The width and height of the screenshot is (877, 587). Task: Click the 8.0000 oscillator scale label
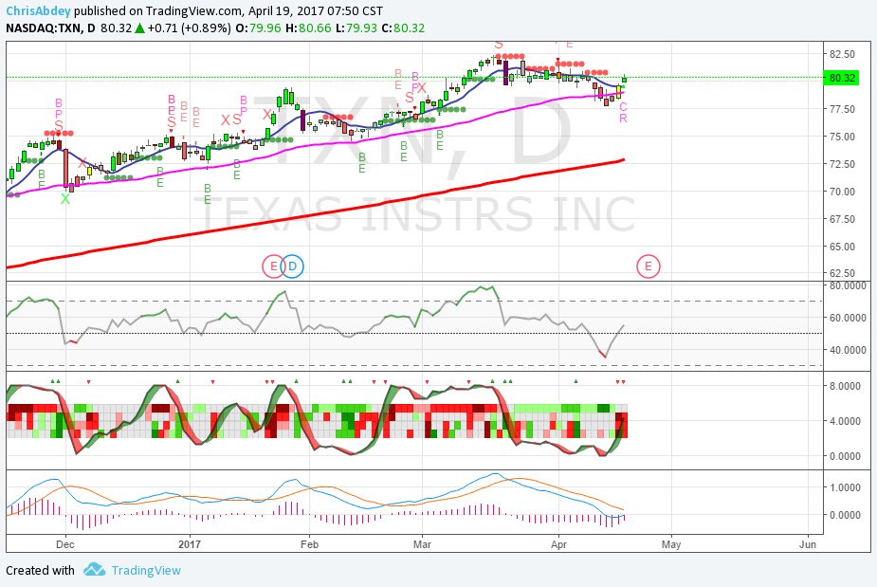[845, 386]
